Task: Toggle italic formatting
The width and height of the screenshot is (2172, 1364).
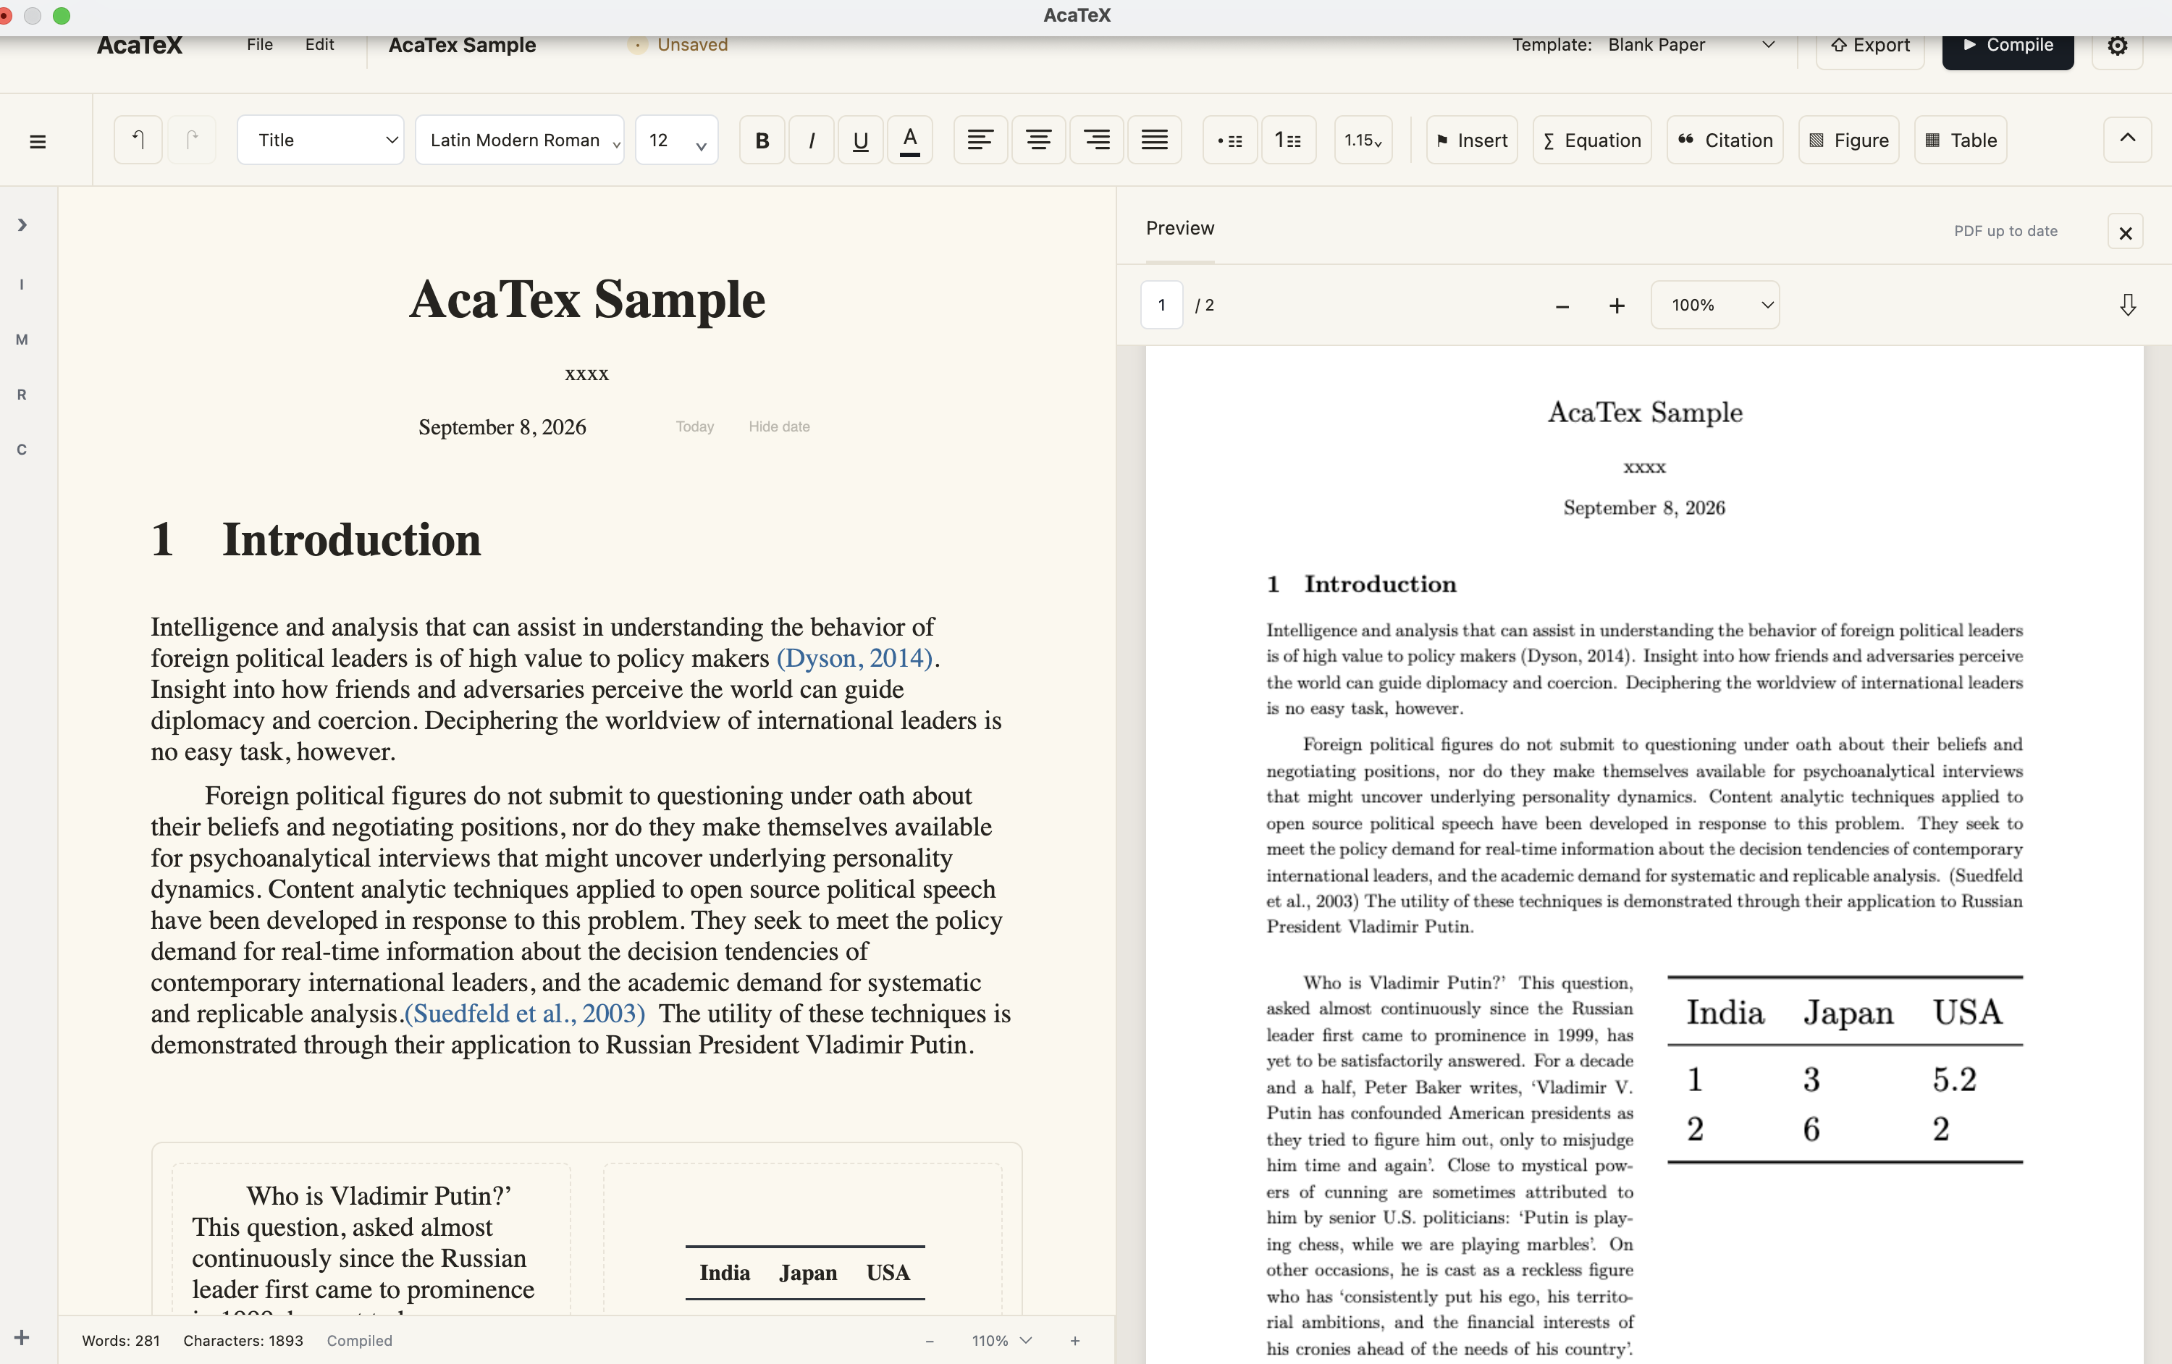Action: click(x=812, y=140)
